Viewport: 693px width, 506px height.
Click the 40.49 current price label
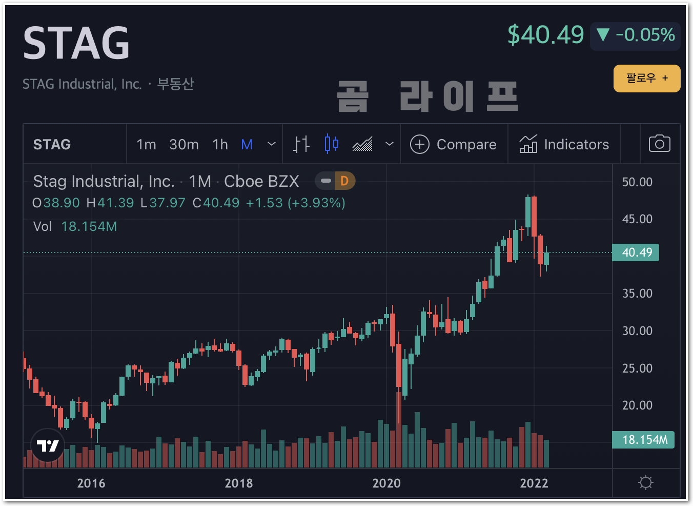636,252
